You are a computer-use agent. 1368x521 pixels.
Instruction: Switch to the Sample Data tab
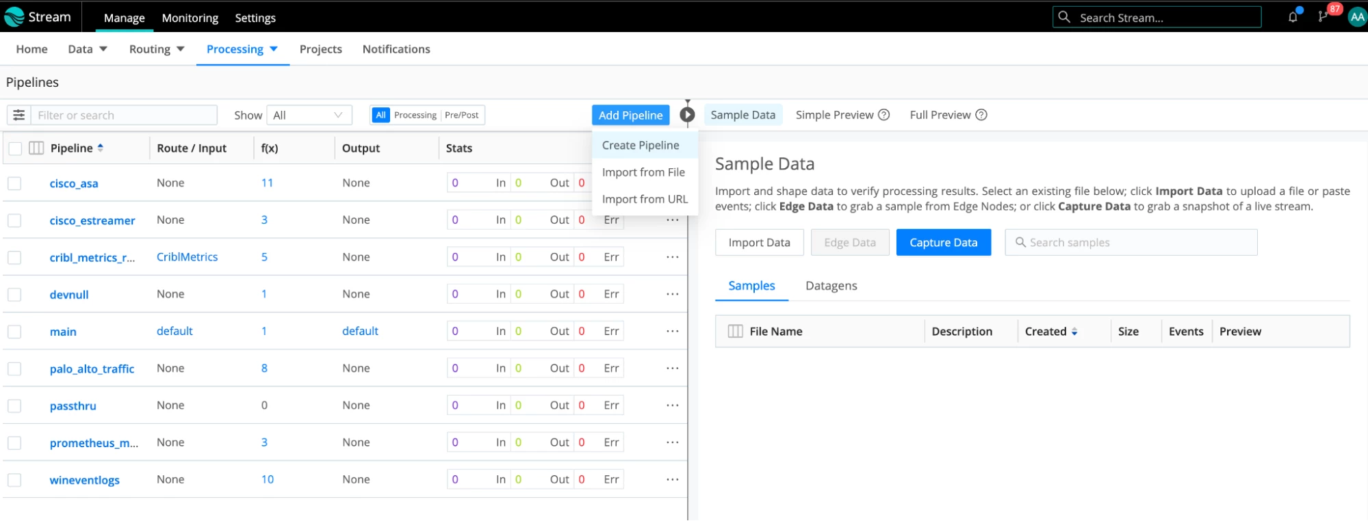743,115
